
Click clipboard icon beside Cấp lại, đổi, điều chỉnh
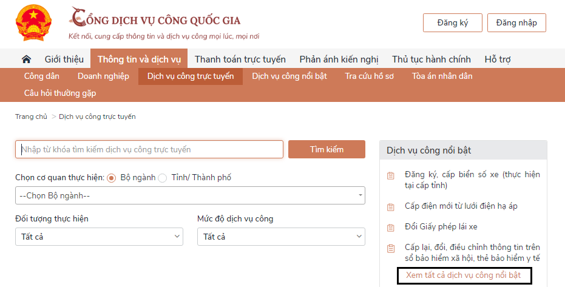pyautogui.click(x=391, y=248)
